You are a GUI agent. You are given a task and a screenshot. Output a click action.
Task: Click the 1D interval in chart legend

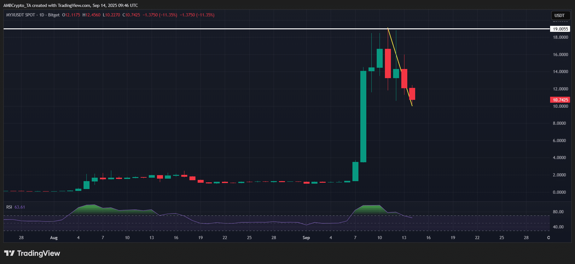[x=42, y=15]
